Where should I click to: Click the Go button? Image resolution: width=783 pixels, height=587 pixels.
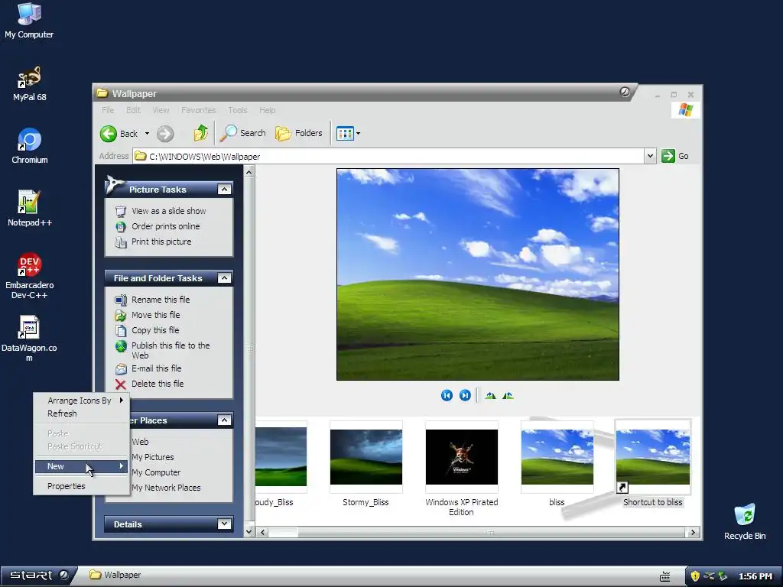(675, 156)
